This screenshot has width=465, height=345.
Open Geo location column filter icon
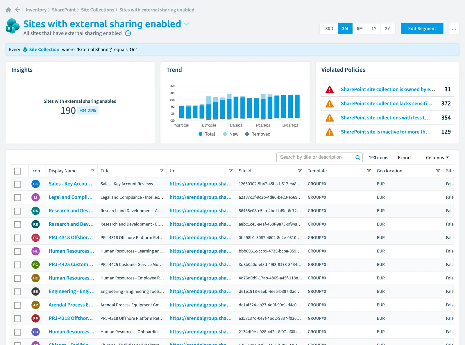coord(438,171)
